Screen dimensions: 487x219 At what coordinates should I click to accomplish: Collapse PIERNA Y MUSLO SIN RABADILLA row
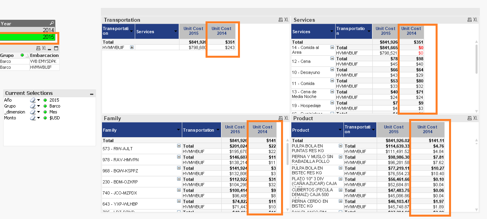click(x=340, y=157)
